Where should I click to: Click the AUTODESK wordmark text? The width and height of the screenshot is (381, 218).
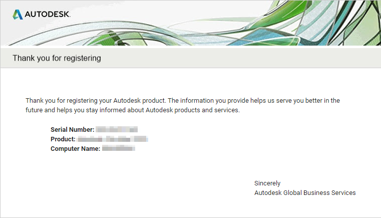(x=47, y=15)
